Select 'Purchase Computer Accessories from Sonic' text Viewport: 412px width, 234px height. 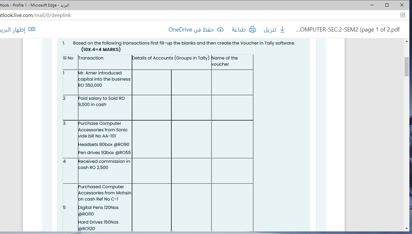(103, 130)
